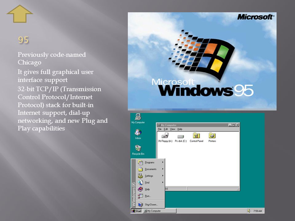Click the volume speaker tray icon
Image resolution: width=295 pixels, height=221 pixels.
point(249,211)
